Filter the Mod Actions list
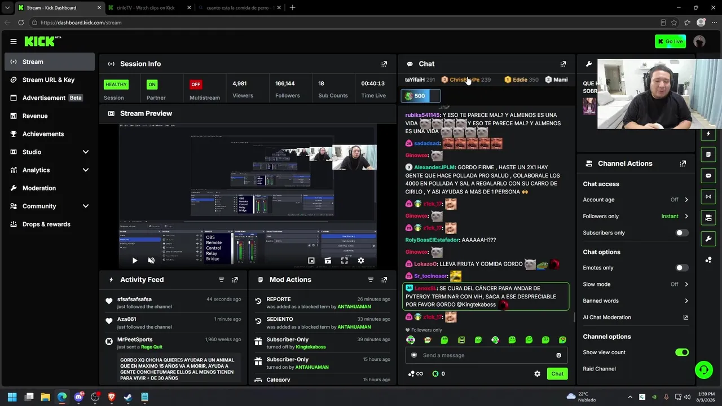The image size is (722, 406). [371, 280]
